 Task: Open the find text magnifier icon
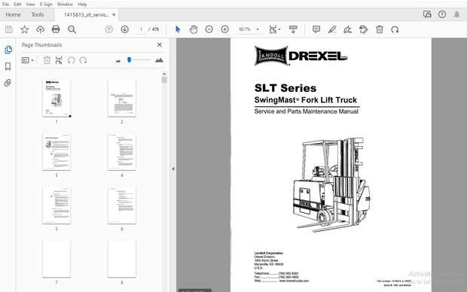click(72, 29)
